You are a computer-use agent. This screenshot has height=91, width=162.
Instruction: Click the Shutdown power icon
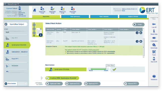pos(154,76)
